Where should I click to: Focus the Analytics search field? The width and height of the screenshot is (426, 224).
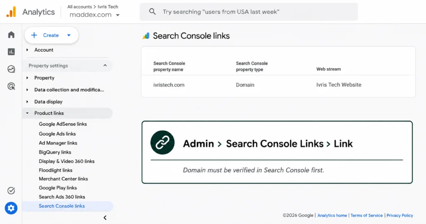[x=249, y=12]
